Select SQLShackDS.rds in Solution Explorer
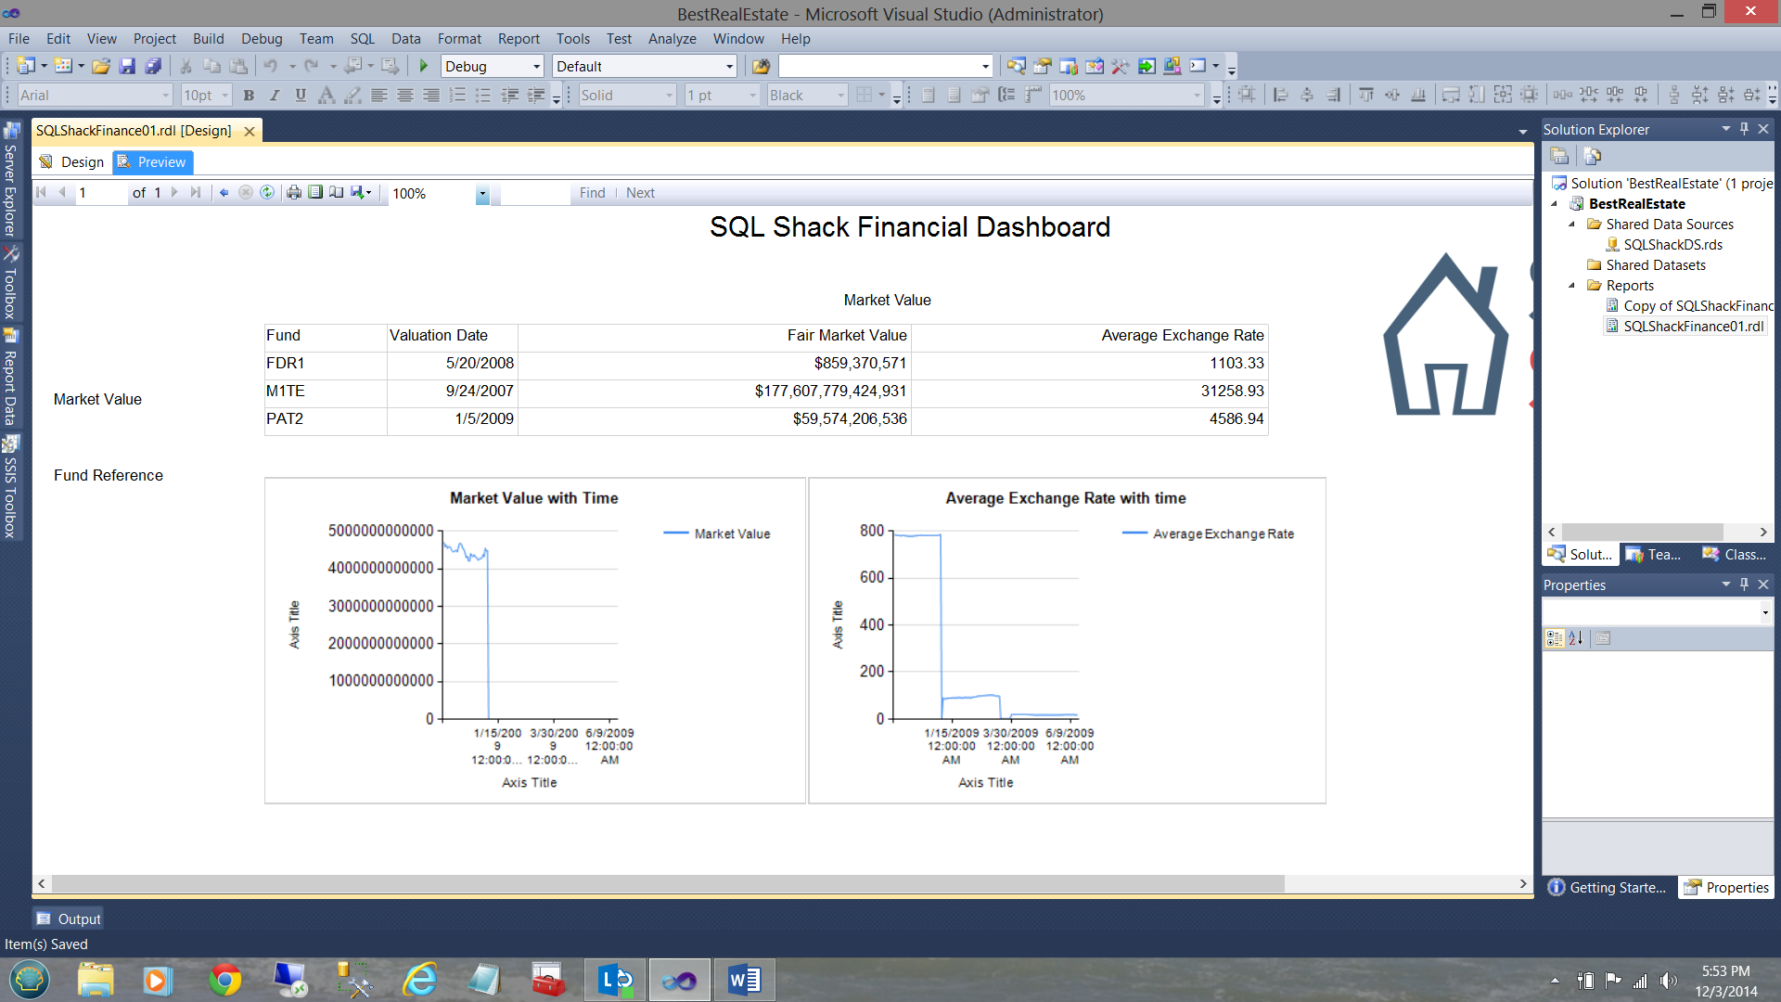 tap(1672, 245)
